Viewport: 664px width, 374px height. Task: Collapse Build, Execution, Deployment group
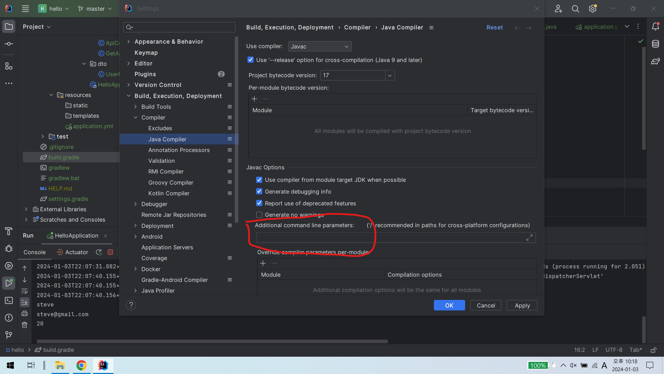[x=129, y=96]
